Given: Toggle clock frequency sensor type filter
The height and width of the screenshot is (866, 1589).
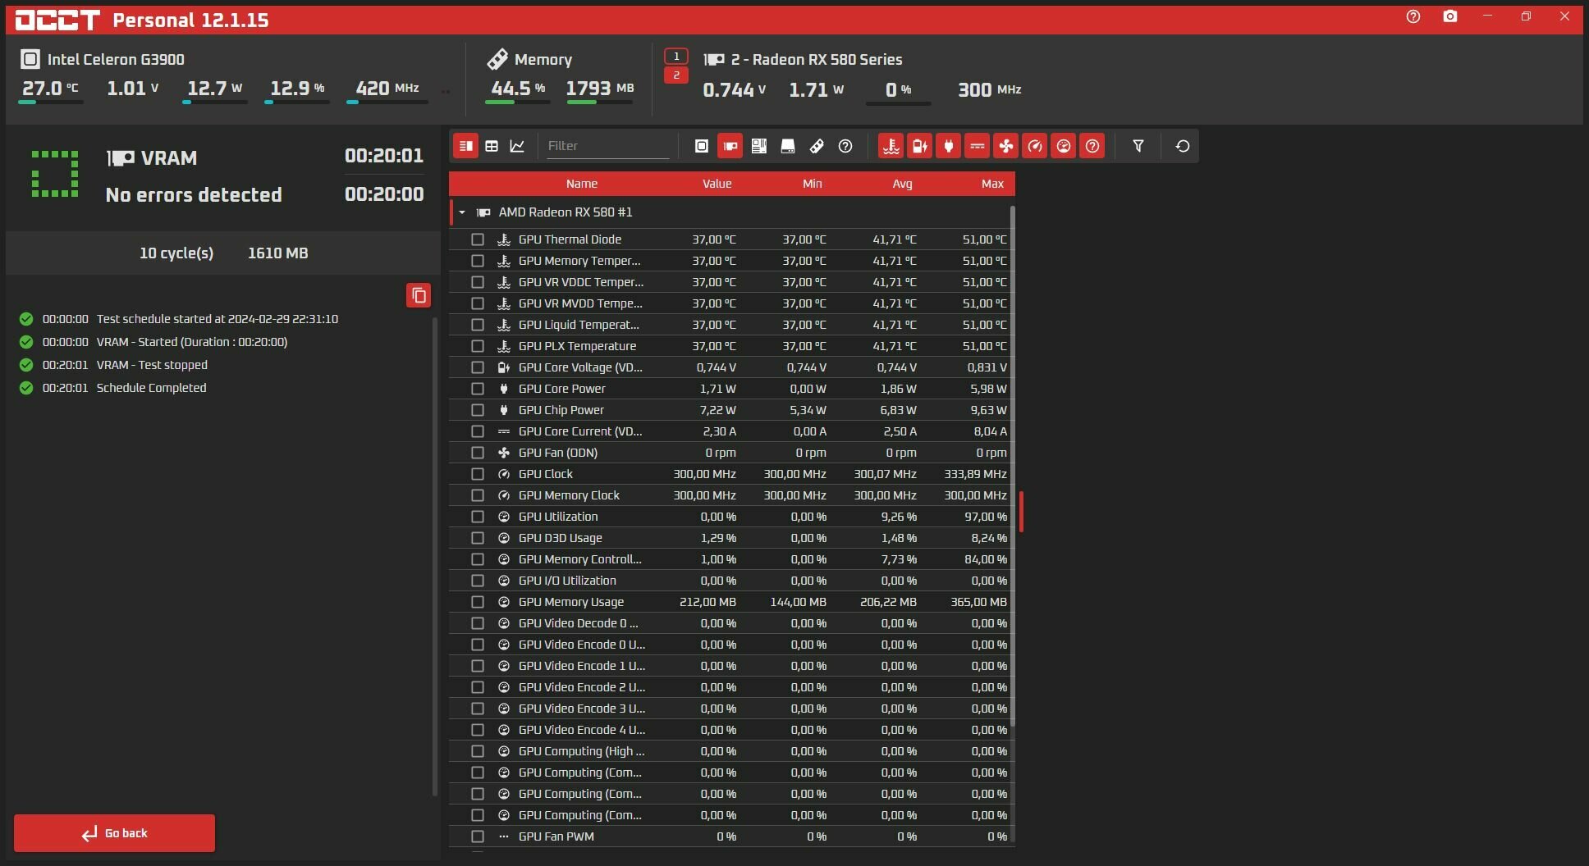Looking at the screenshot, I should click(1034, 146).
